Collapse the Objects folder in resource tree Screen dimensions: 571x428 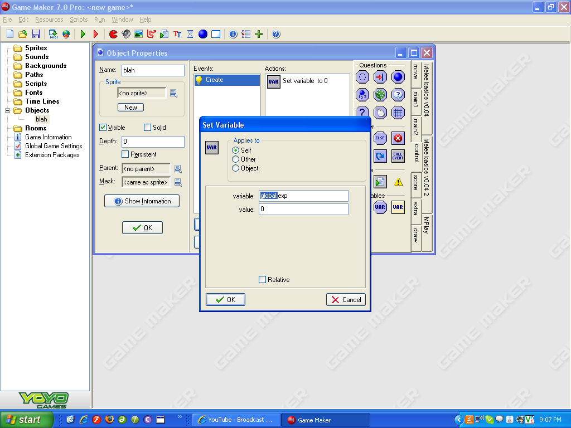[x=7, y=110]
